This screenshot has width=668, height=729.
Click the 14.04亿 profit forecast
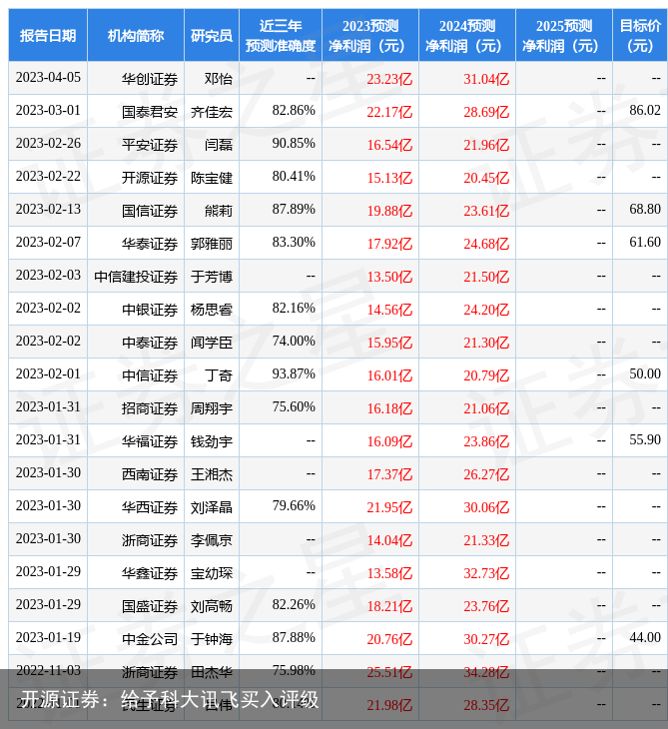tap(389, 540)
